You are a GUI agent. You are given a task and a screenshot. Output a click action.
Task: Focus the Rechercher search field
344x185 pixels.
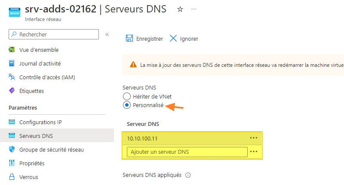click(54, 34)
